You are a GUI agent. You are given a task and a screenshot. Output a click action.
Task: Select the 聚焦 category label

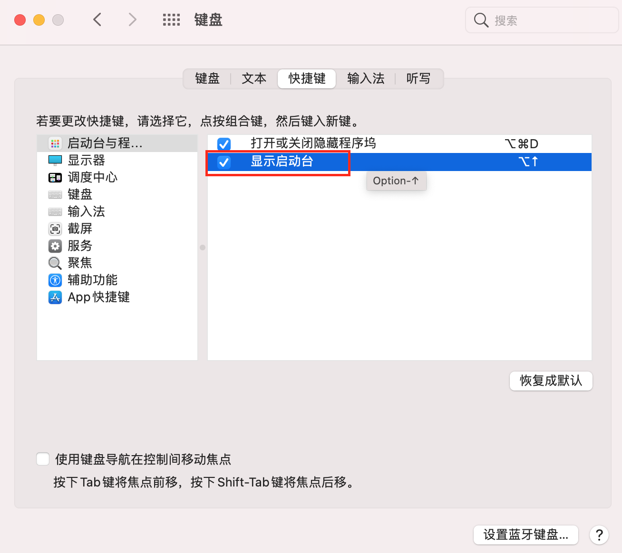80,263
